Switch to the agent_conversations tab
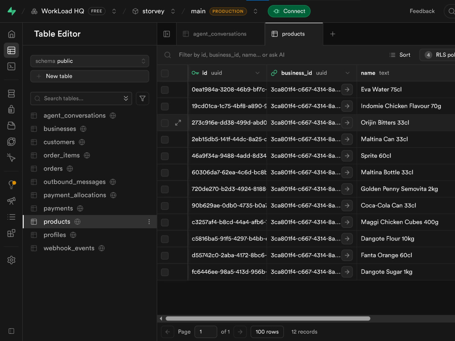 coord(220,34)
